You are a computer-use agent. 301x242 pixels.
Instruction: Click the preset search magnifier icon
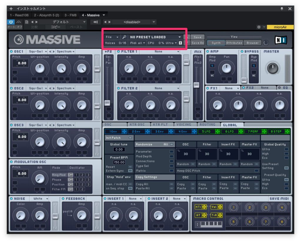click(124, 37)
